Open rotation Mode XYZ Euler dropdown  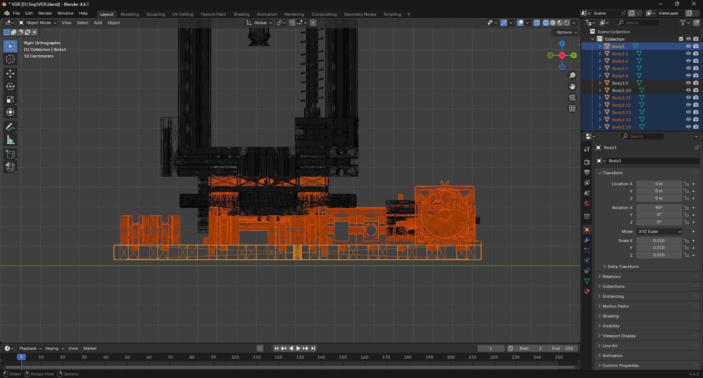click(x=659, y=231)
